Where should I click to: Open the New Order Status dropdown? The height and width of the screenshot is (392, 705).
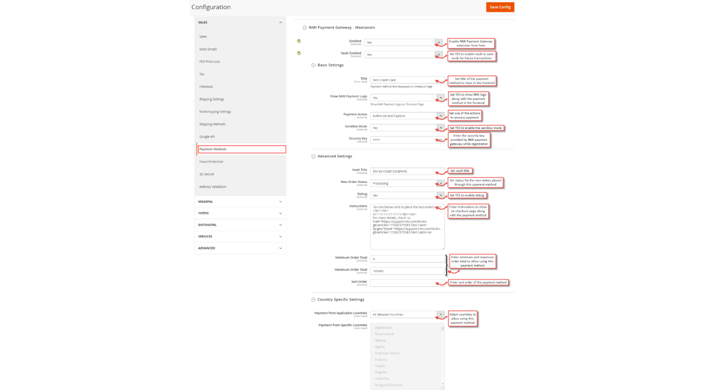(x=407, y=184)
